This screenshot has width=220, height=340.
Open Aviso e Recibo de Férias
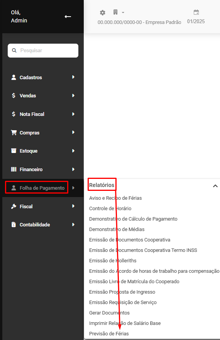tap(115, 198)
